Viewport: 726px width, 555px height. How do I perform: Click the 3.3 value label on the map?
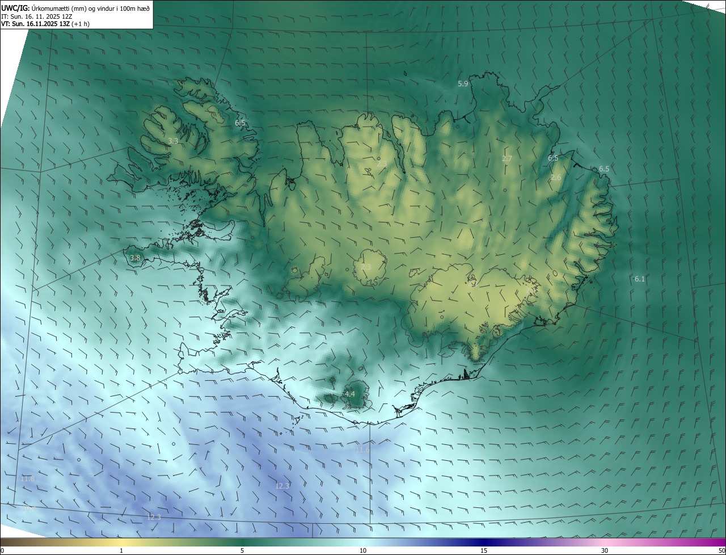tap(173, 141)
